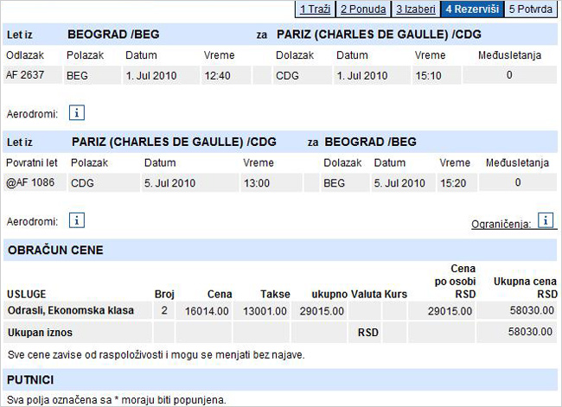Click the OBRAČUN CENE section header
Screen dimensions: 562x407
(55, 251)
